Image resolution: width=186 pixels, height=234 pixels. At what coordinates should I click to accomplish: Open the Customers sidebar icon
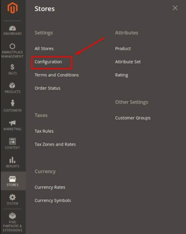click(13, 103)
